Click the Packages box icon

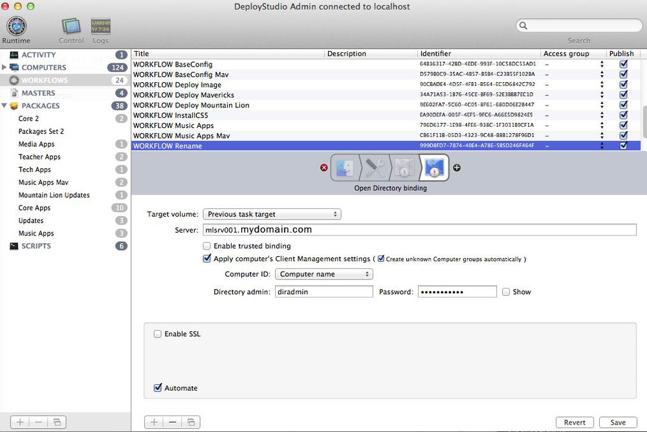[x=14, y=105]
